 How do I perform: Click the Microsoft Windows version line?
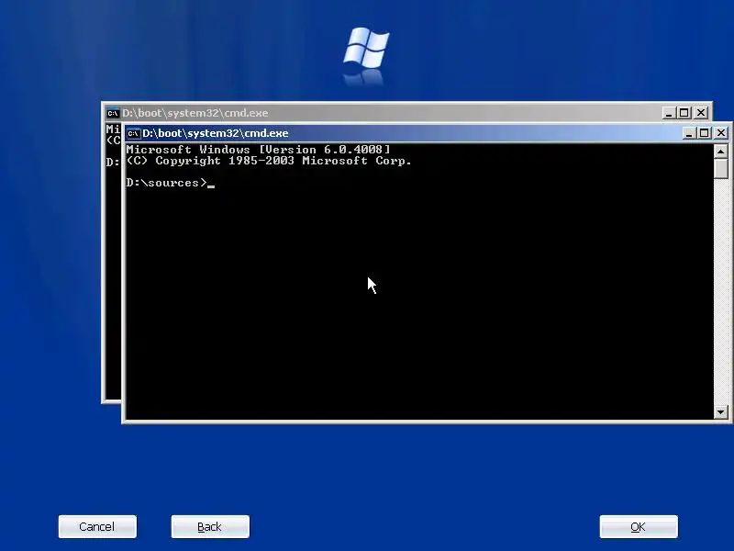coord(258,150)
